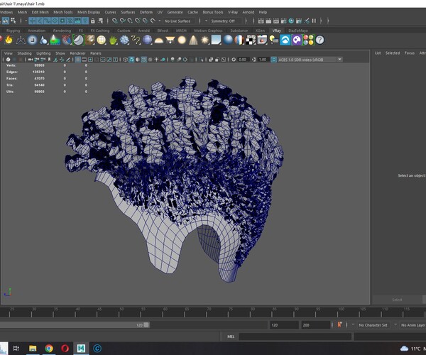Toggle viewport film gate icon
426x355 pixels.
pos(84,60)
